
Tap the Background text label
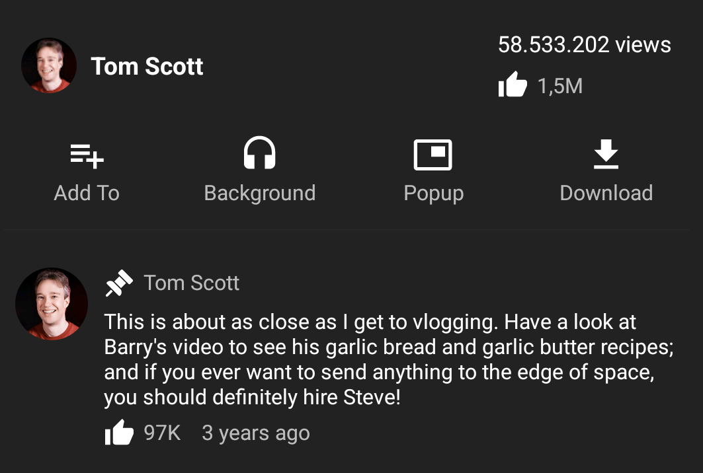coord(260,194)
